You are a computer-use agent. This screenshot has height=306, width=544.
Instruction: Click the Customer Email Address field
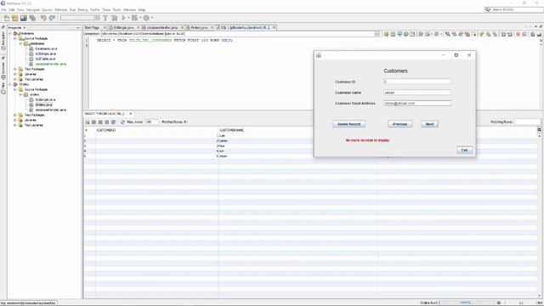[417, 104]
